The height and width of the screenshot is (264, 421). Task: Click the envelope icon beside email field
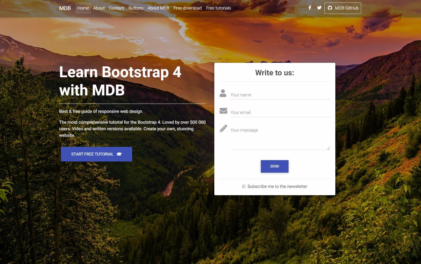[223, 111]
